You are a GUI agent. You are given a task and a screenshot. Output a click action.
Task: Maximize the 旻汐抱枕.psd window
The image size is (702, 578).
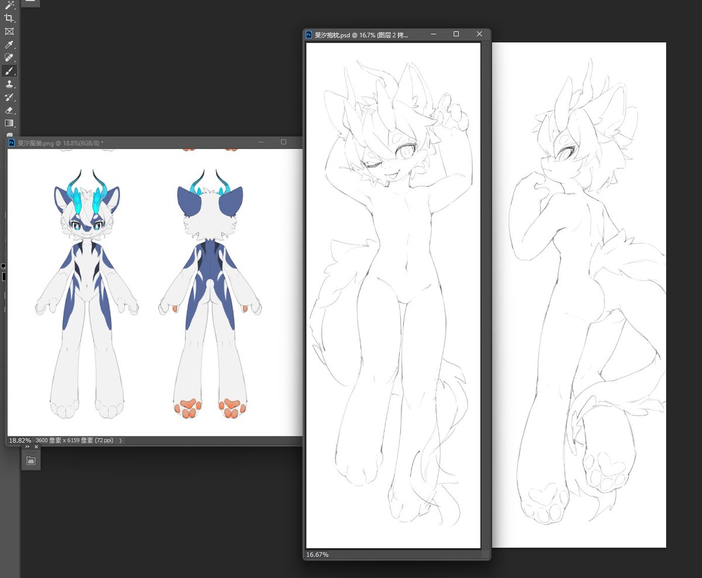456,35
